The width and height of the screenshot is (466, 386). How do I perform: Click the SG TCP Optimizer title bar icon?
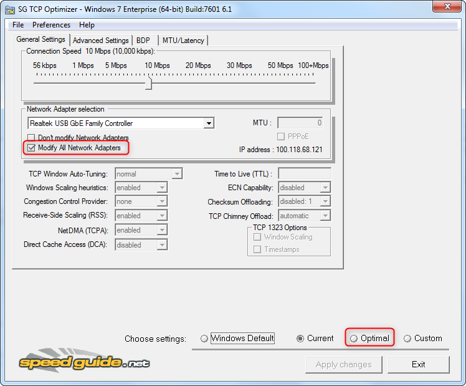tap(10, 9)
